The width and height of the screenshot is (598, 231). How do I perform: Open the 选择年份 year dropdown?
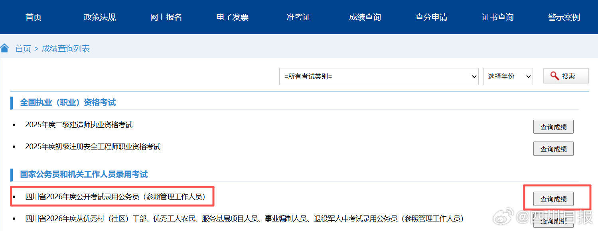click(x=507, y=76)
